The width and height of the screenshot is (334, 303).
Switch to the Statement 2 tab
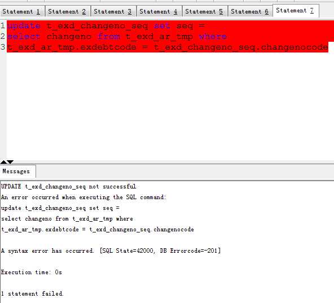(x=68, y=11)
